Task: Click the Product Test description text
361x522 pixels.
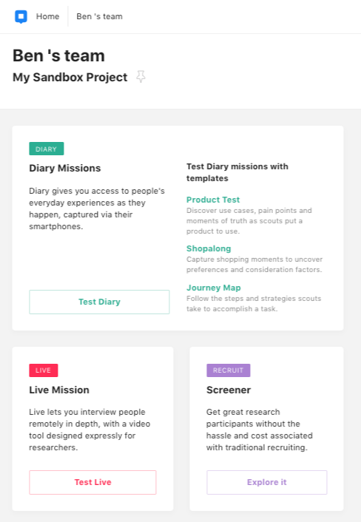Action: (x=249, y=221)
